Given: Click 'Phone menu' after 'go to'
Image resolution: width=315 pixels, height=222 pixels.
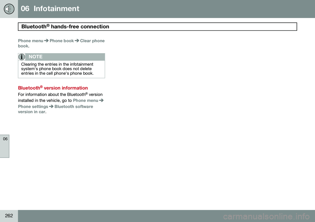Looking at the screenshot, I should [86, 100].
